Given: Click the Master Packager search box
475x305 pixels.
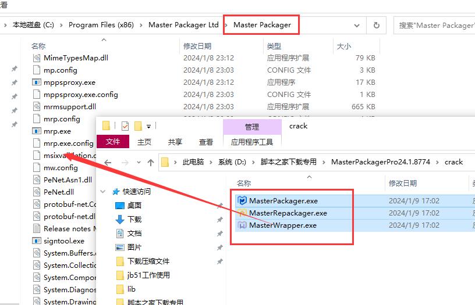Looking at the screenshot, I should tap(434, 26).
